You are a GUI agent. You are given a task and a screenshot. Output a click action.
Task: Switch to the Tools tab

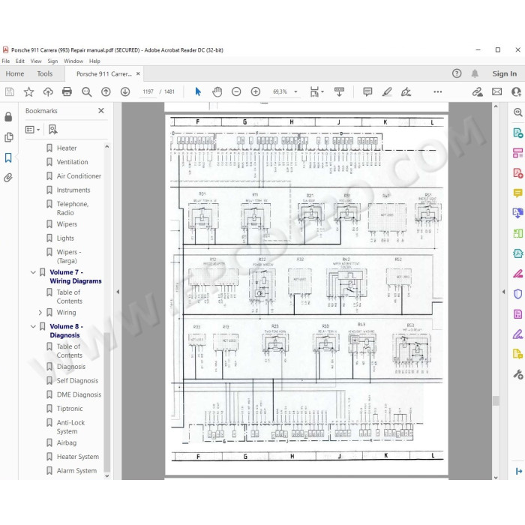[45, 73]
